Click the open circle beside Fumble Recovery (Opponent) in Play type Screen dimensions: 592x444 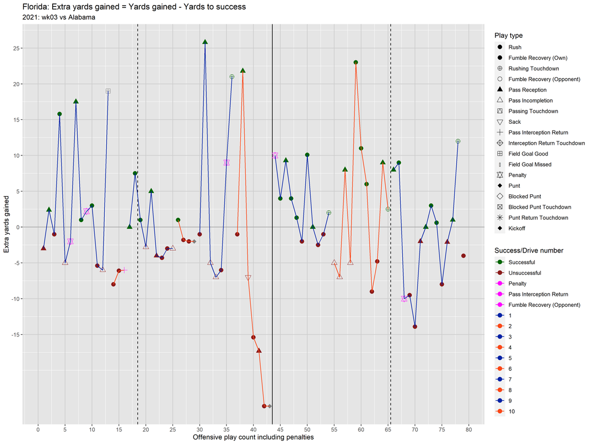499,79
